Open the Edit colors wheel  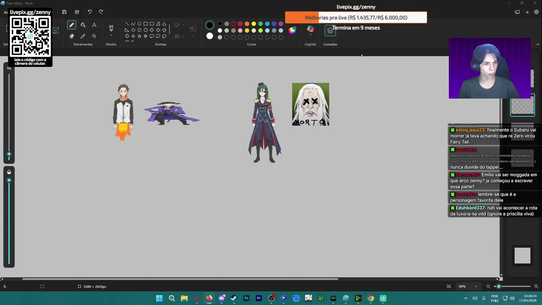pyautogui.click(x=292, y=30)
